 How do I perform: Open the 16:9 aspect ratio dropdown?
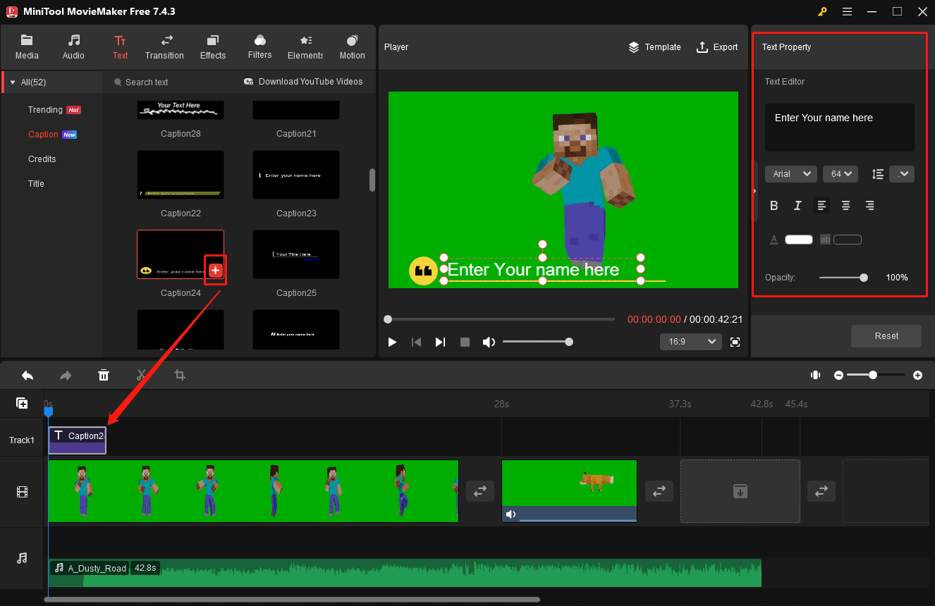click(690, 342)
